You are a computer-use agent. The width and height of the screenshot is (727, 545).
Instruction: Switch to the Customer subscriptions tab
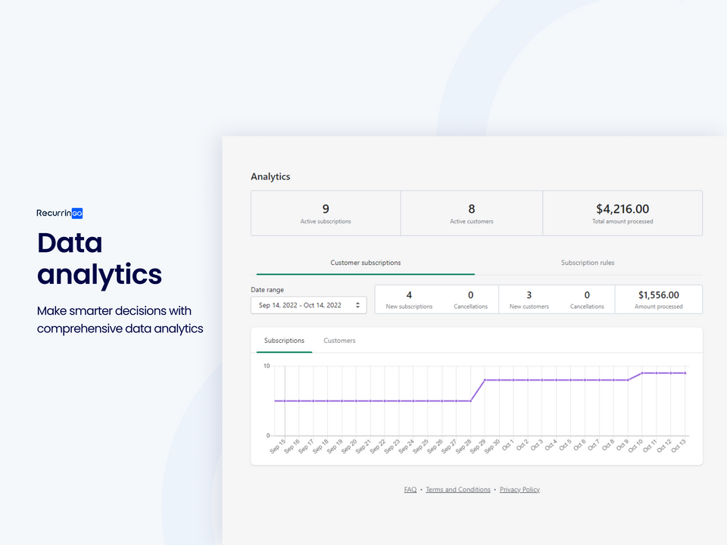click(x=365, y=263)
